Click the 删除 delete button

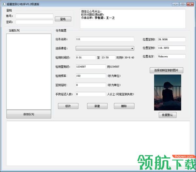124,106
